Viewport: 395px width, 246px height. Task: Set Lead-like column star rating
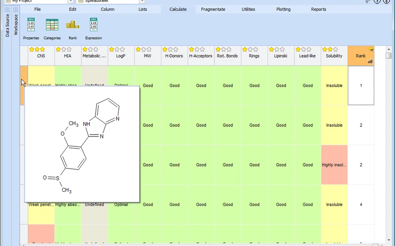click(x=303, y=50)
